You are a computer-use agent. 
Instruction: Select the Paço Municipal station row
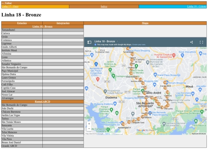click(x=42, y=71)
